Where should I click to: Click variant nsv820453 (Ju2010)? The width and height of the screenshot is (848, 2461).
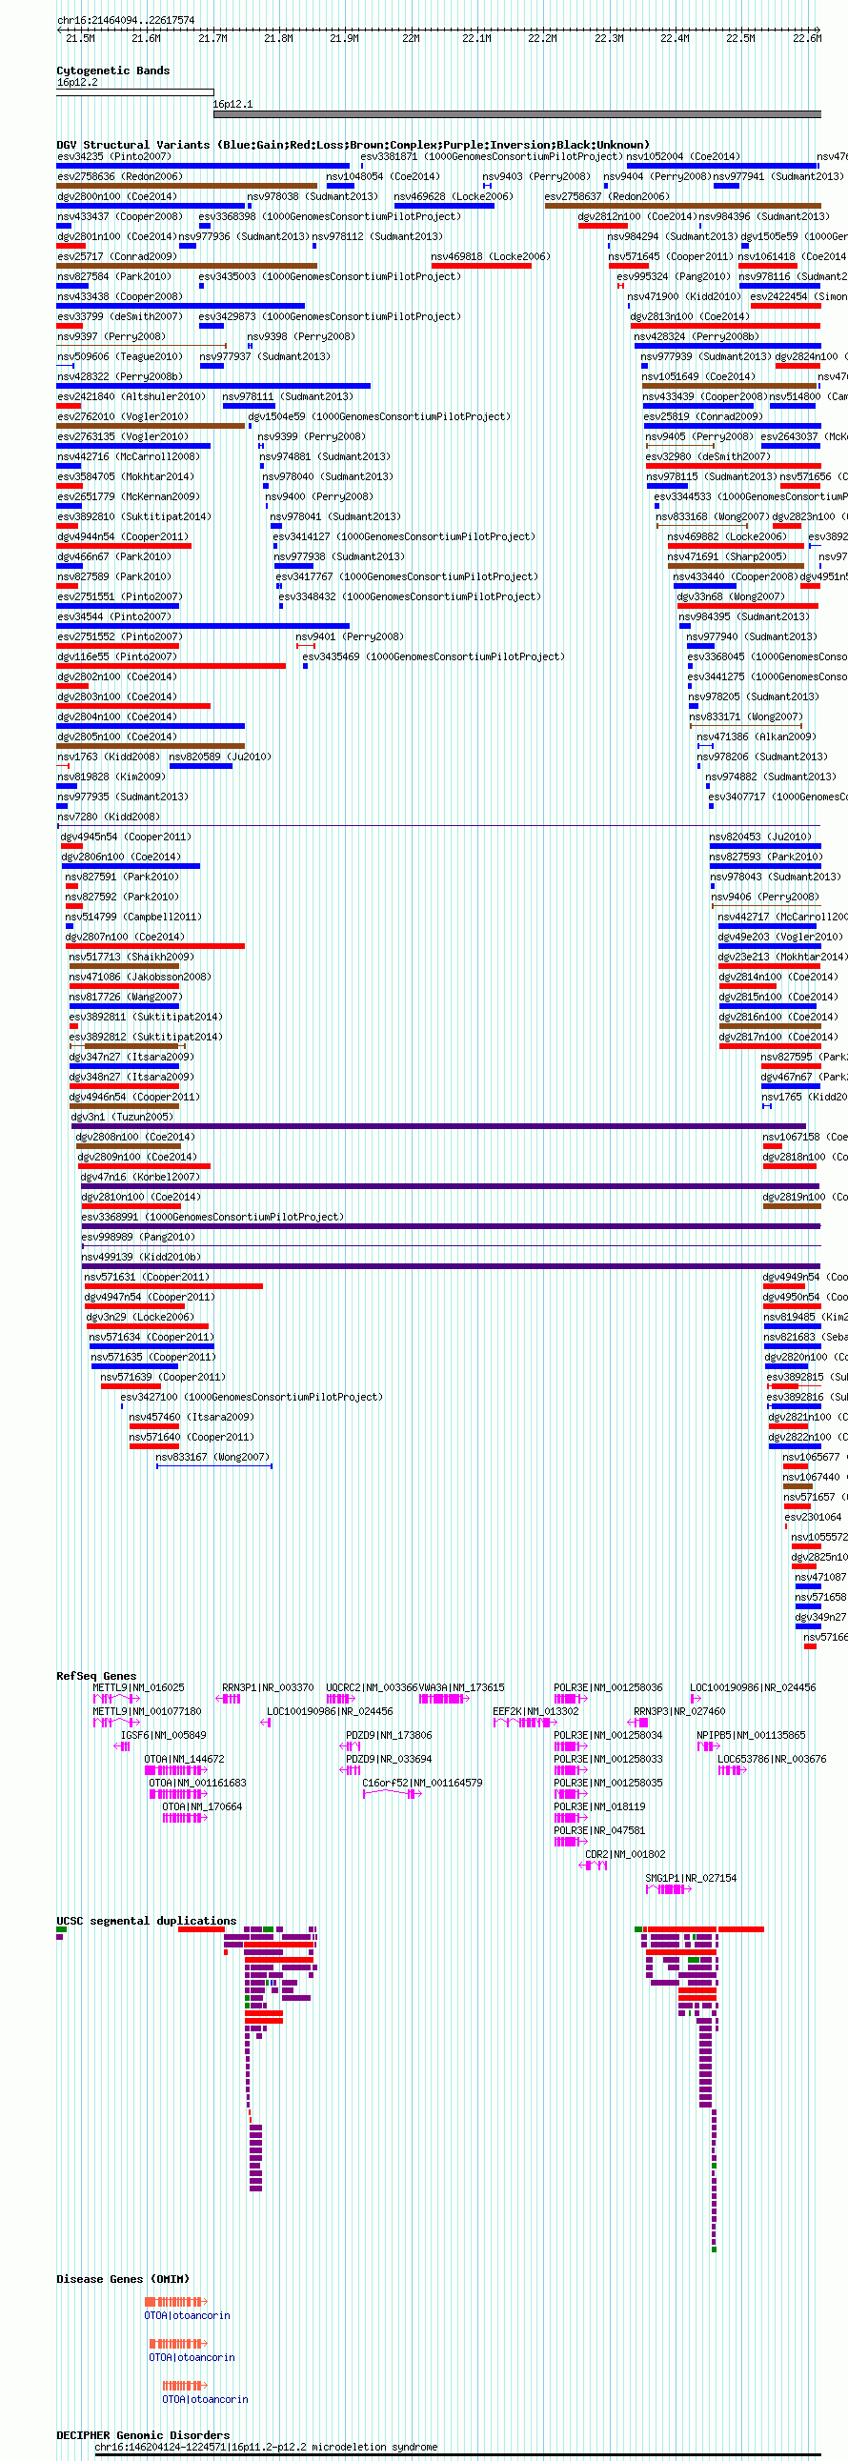(x=760, y=837)
